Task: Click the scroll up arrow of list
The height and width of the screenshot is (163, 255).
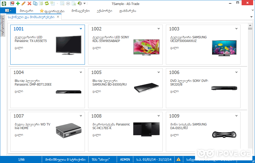Action: 250,25
